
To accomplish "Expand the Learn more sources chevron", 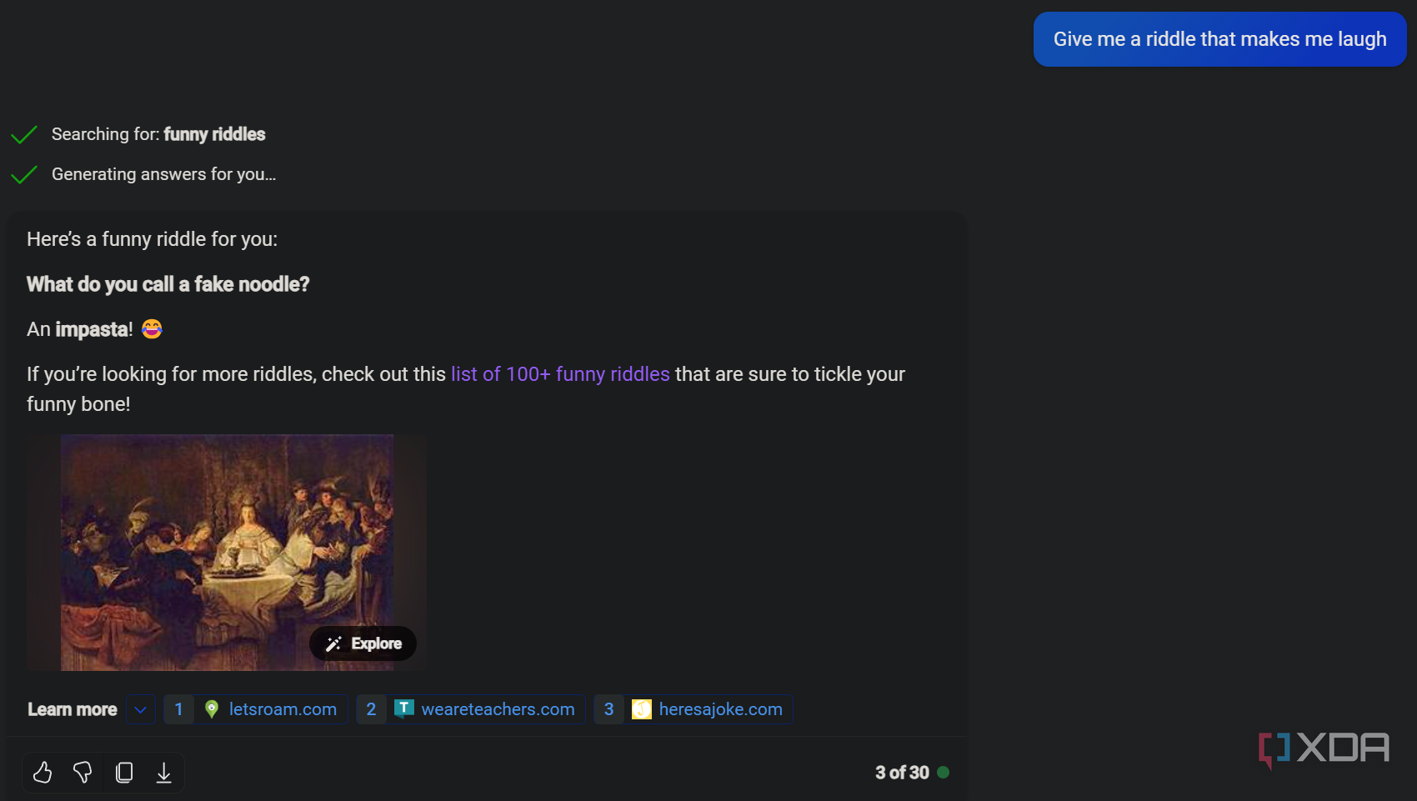I will (141, 709).
